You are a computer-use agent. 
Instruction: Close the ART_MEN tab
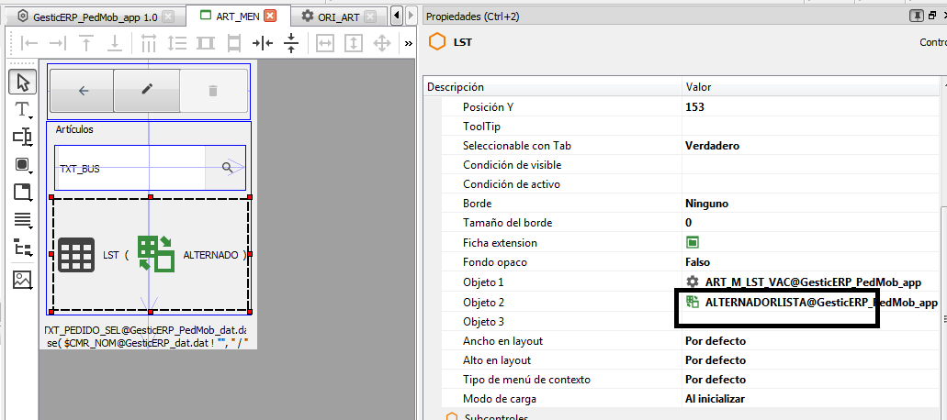[270, 17]
